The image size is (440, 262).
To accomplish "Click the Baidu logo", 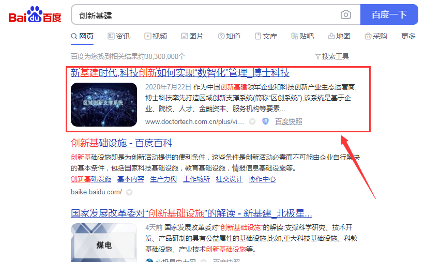I will pyautogui.click(x=35, y=14).
